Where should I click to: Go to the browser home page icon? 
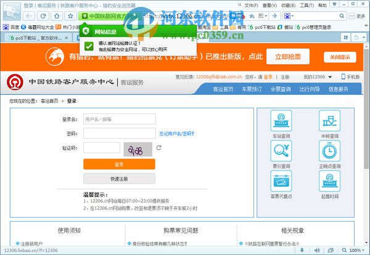pos(57,16)
